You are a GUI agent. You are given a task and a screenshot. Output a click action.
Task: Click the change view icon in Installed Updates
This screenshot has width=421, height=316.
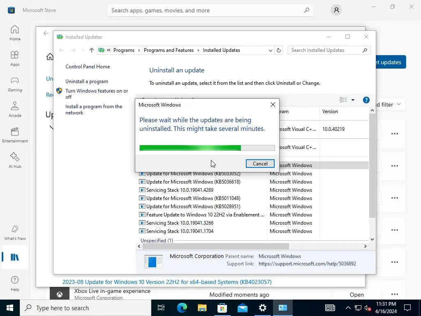click(x=343, y=100)
